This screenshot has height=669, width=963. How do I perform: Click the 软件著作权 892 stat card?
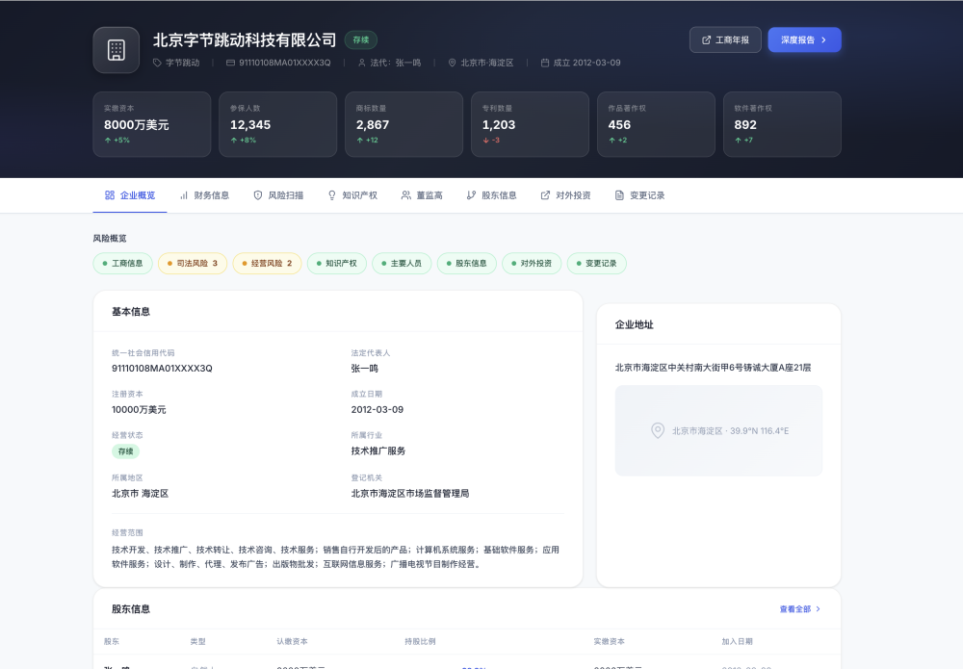pos(782,124)
